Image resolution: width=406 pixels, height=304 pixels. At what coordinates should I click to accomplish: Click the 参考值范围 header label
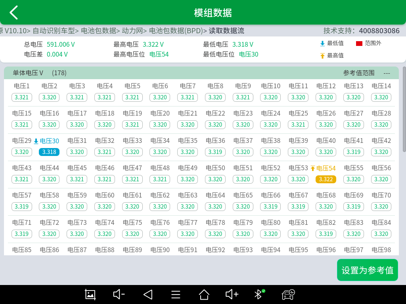pyautogui.click(x=358, y=73)
